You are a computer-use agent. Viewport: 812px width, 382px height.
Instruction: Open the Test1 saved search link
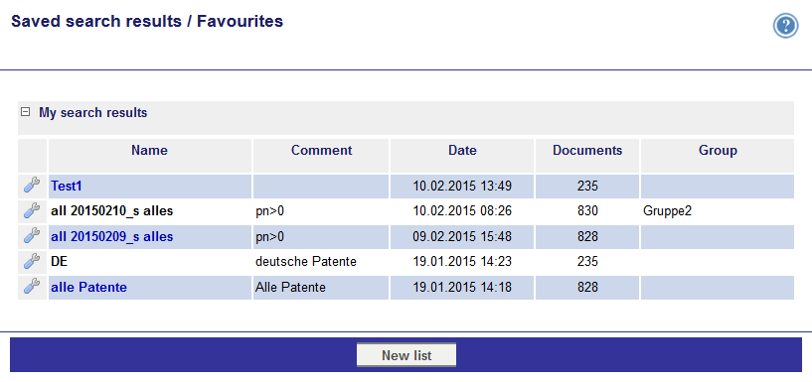pos(67,187)
